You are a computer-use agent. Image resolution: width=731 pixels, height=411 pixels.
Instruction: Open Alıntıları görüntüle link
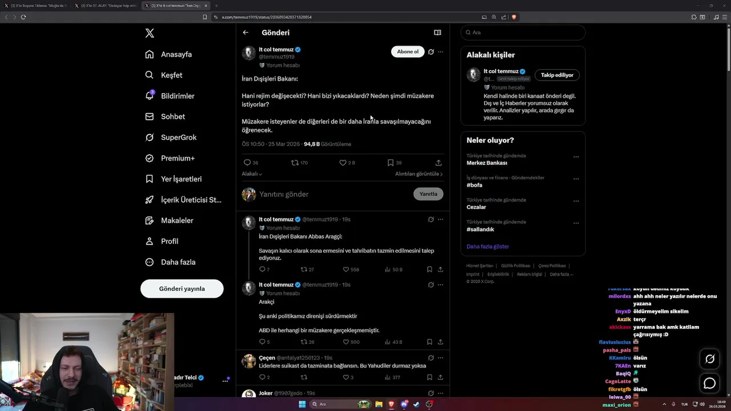419,174
